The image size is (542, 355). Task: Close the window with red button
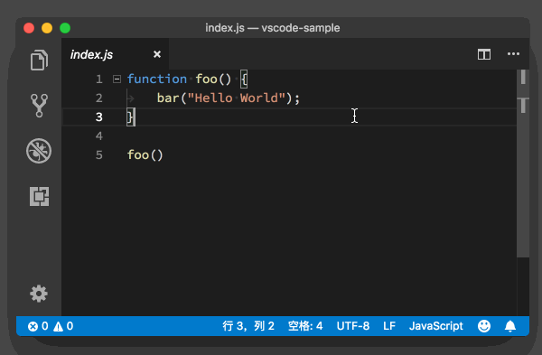[x=29, y=28]
